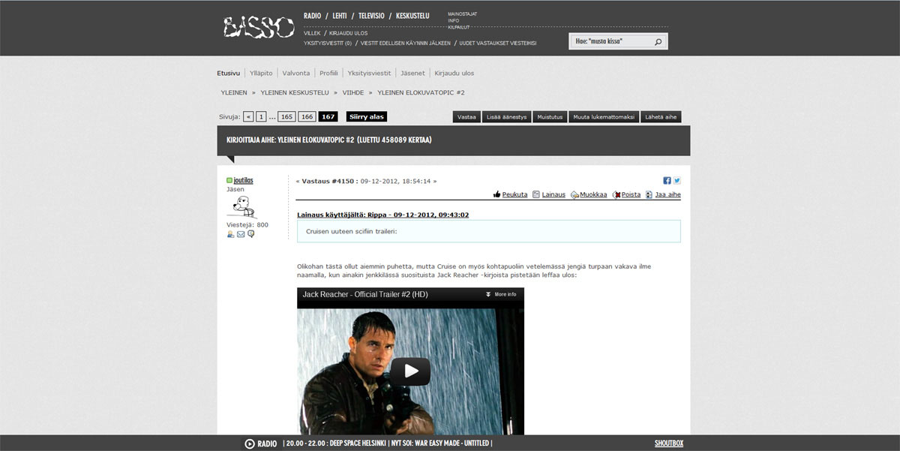Click the email envelope icon for joutilas

(241, 234)
